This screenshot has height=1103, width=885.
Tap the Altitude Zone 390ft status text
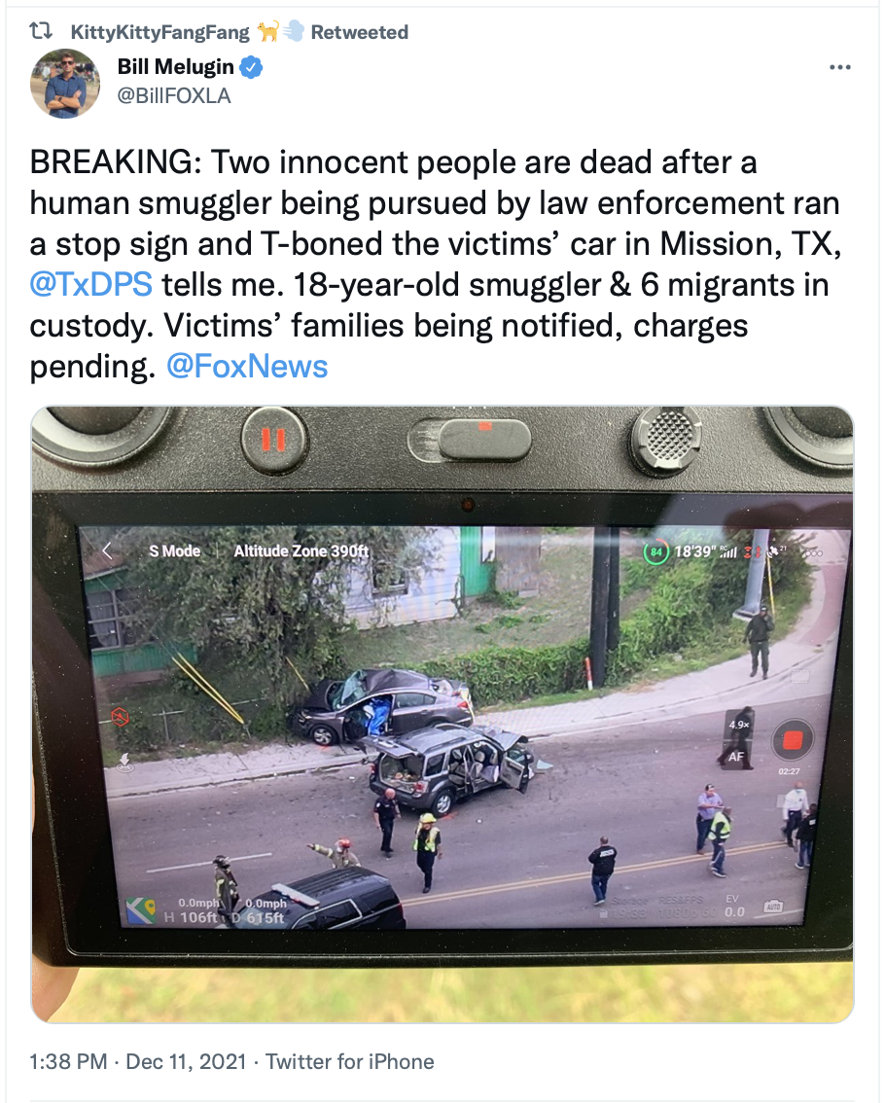click(301, 551)
